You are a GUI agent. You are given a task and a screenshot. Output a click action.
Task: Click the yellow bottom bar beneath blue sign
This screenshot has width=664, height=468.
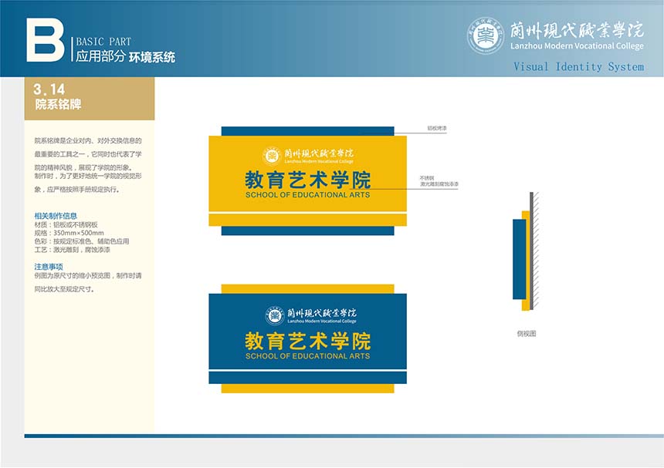point(307,389)
